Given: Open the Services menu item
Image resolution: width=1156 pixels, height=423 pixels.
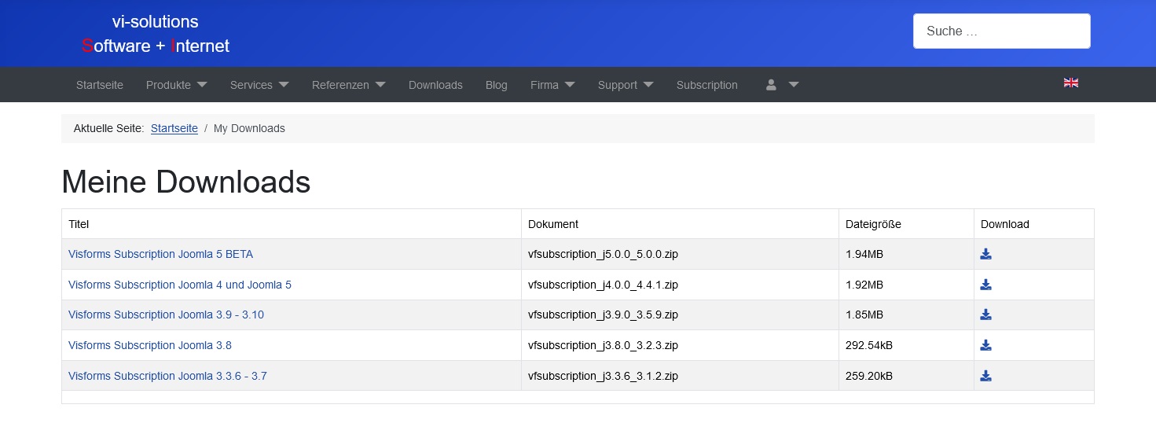Looking at the screenshot, I should tap(251, 85).
